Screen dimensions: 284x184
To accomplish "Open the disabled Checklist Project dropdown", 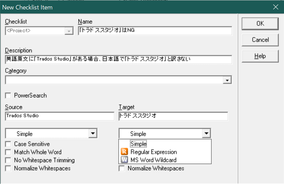I will click(x=69, y=31).
